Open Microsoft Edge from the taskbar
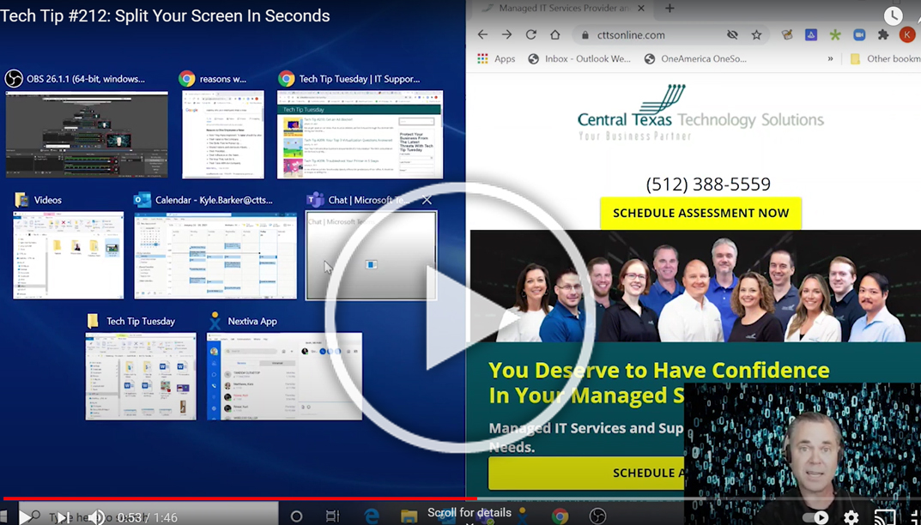Viewport: 921px width, 525px height. 372,516
